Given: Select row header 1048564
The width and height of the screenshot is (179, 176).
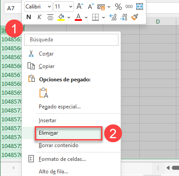Looking at the screenshot, I should point(11,48).
